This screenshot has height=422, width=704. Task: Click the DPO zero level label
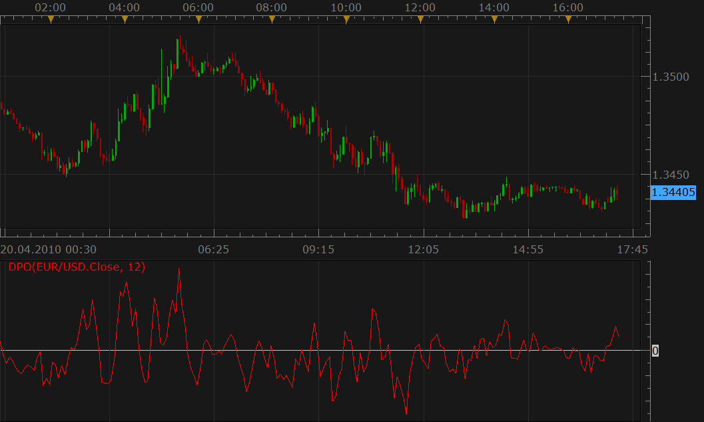[x=655, y=351]
